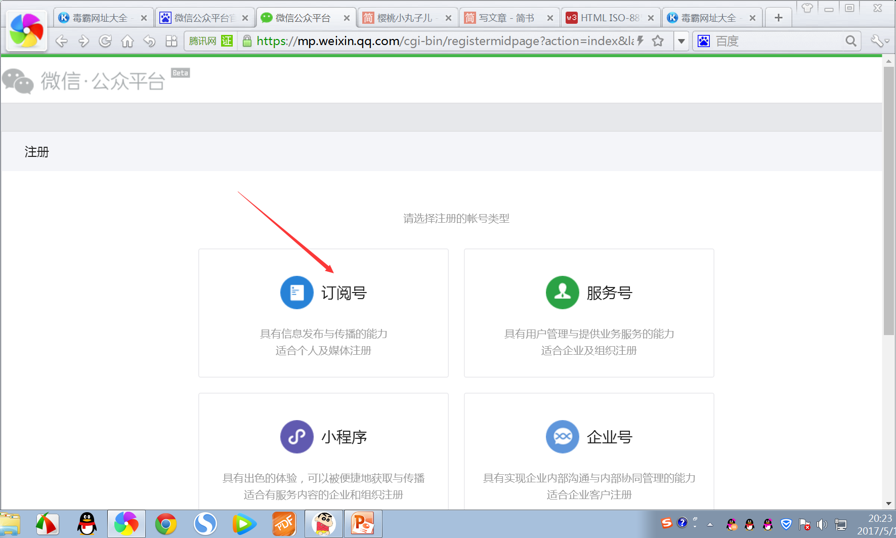Open the browser home page icon
The height and width of the screenshot is (538, 896).
point(127,41)
